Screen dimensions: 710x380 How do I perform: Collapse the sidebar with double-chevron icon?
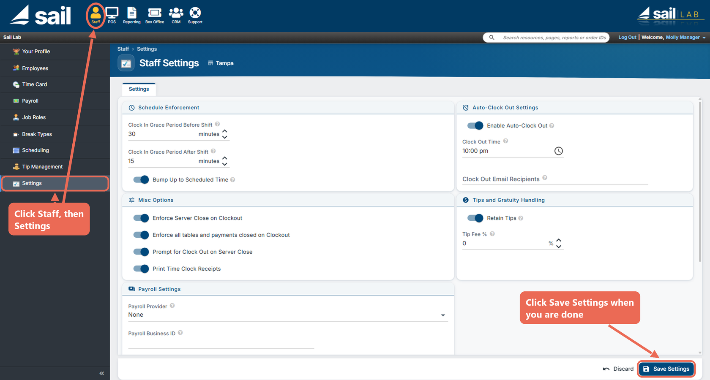point(101,373)
